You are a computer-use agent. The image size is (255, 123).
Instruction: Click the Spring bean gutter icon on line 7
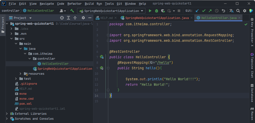pyautogui.click(x=102, y=57)
